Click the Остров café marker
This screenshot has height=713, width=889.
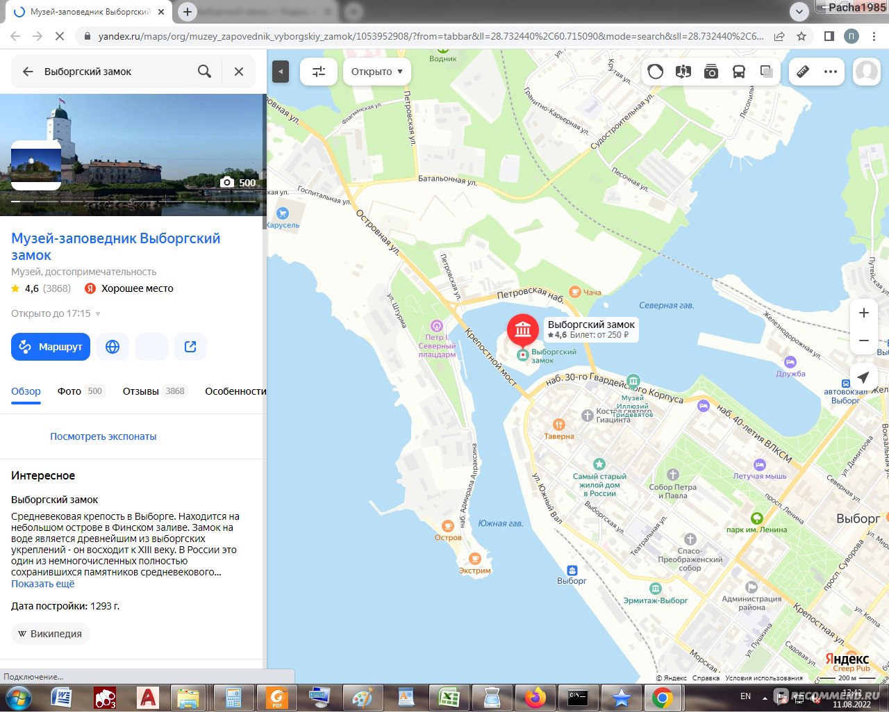tap(449, 526)
